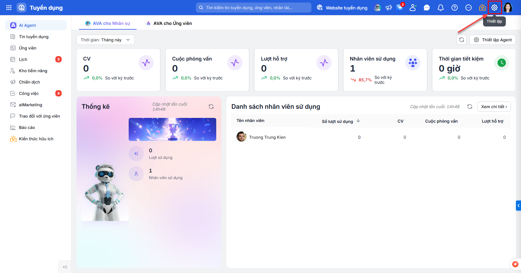The width and height of the screenshot is (521, 273).
Task: Expand the blue side panel arrow tab
Action: [518, 206]
